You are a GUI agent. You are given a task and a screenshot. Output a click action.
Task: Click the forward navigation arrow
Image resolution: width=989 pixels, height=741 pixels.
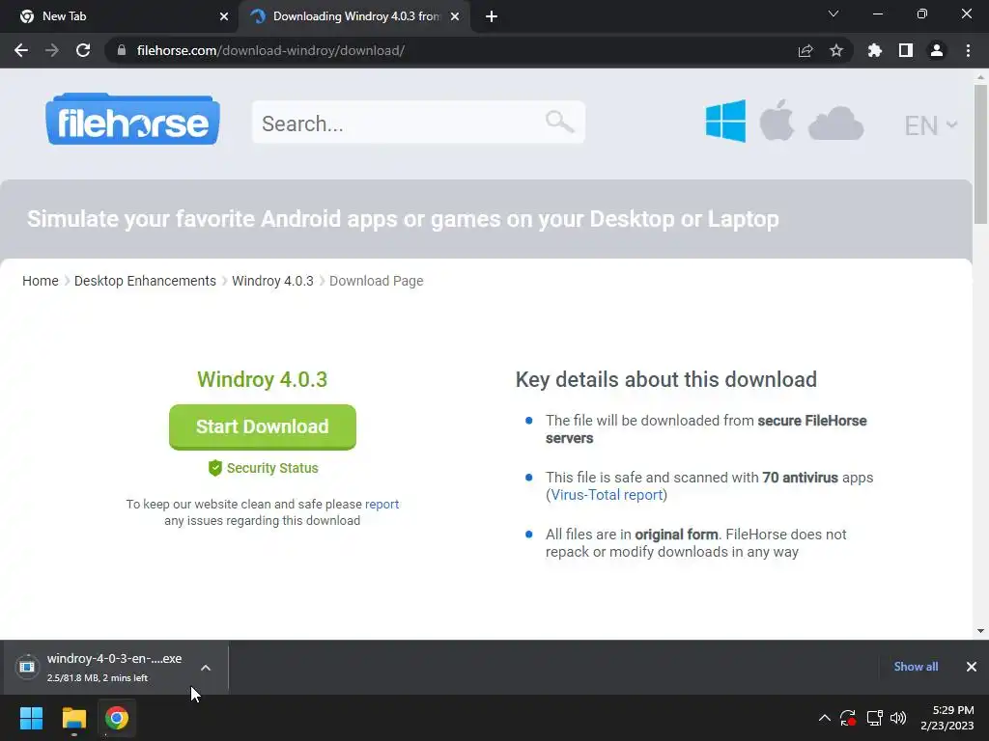click(x=52, y=50)
